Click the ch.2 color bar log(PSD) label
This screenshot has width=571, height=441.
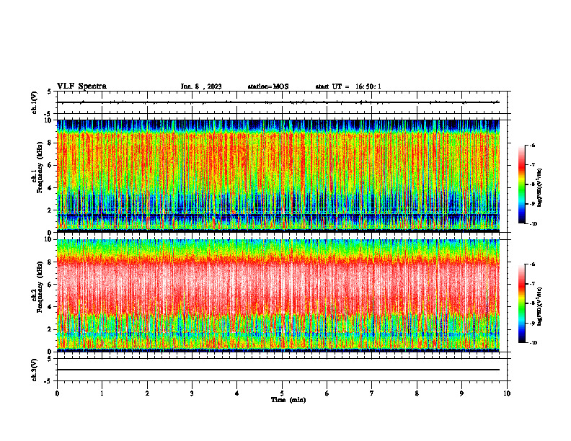tap(540, 306)
